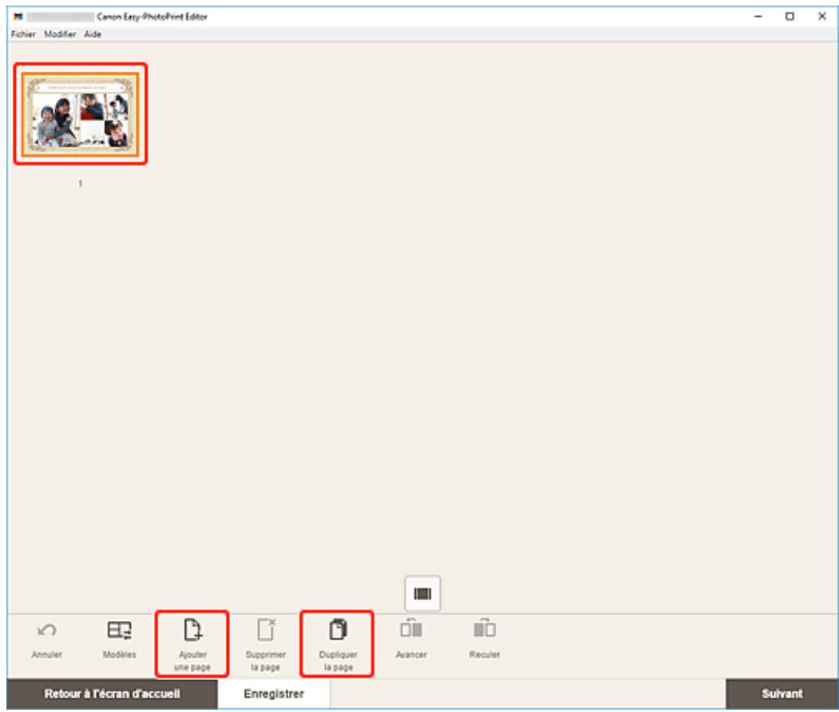Image resolution: width=839 pixels, height=712 pixels.
Task: Move page forward with Avancer
Action: 411,639
